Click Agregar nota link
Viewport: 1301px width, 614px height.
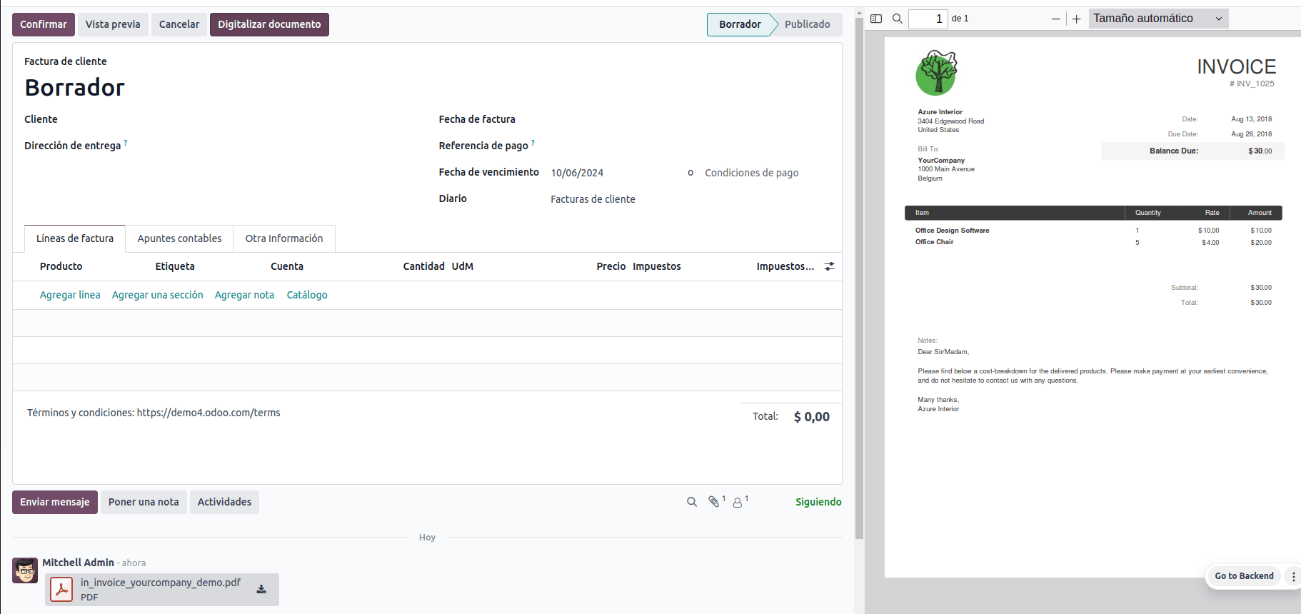(x=244, y=295)
